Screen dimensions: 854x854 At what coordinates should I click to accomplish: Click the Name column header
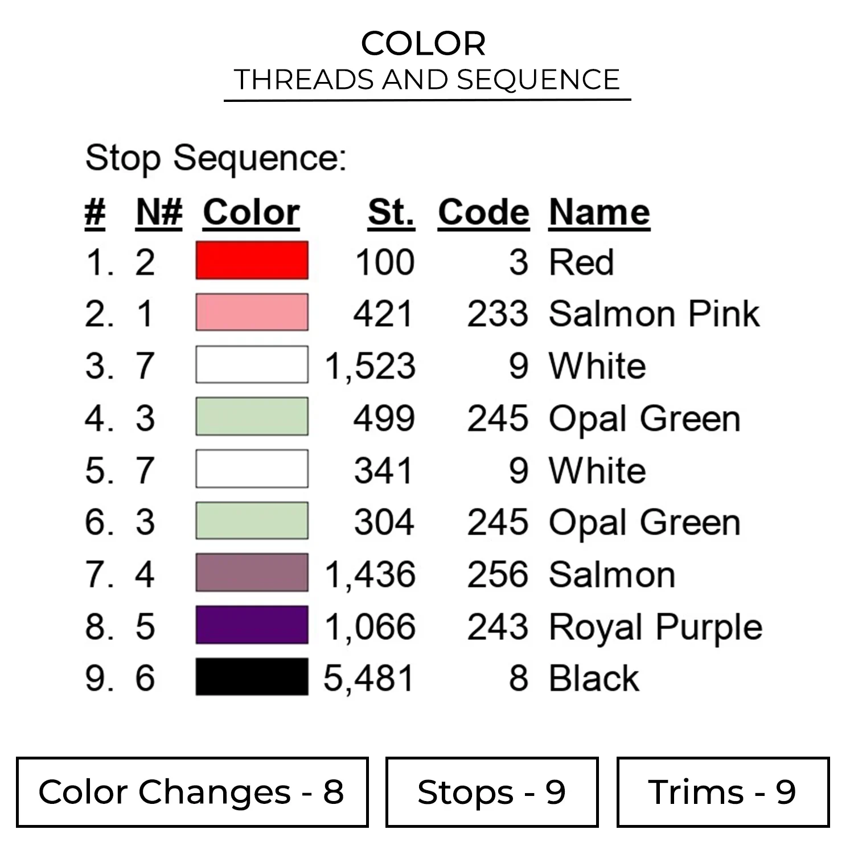pos(599,213)
